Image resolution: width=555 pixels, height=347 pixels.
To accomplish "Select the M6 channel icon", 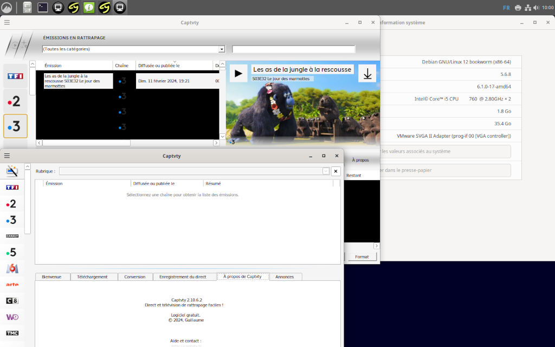I will pos(12,268).
